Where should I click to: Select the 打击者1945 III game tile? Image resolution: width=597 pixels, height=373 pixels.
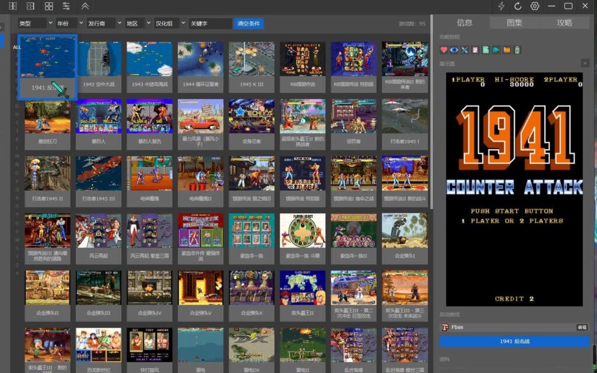pos(99,181)
